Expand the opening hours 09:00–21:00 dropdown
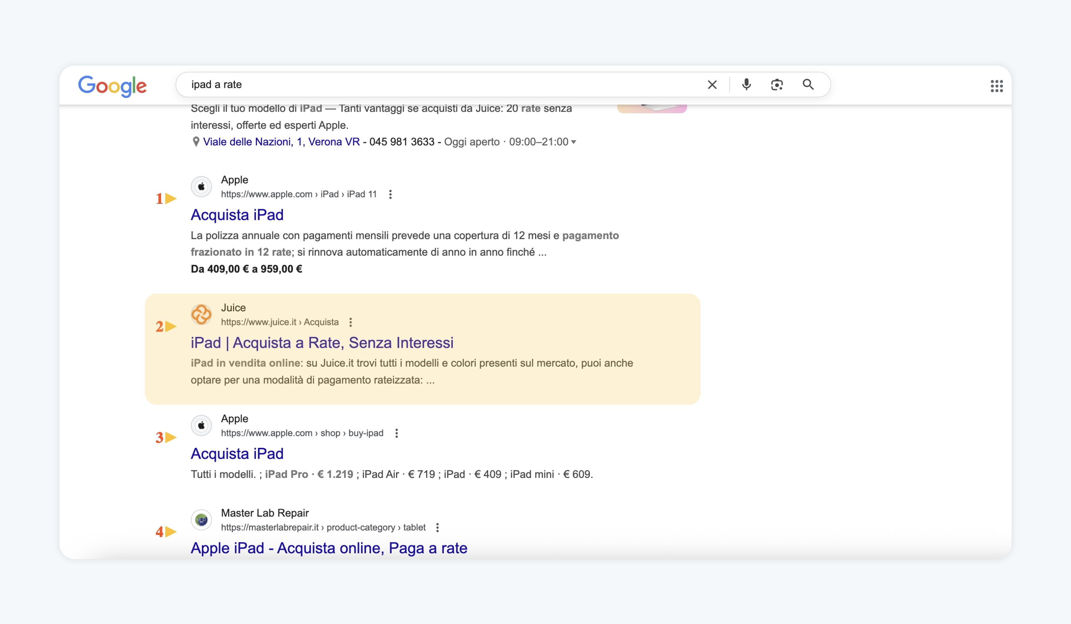Screen dimensions: 1071x624 (573, 142)
